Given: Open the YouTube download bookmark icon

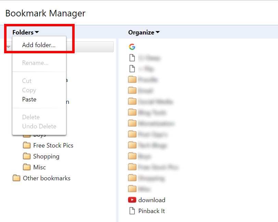Looking at the screenshot, I should [x=132, y=200].
